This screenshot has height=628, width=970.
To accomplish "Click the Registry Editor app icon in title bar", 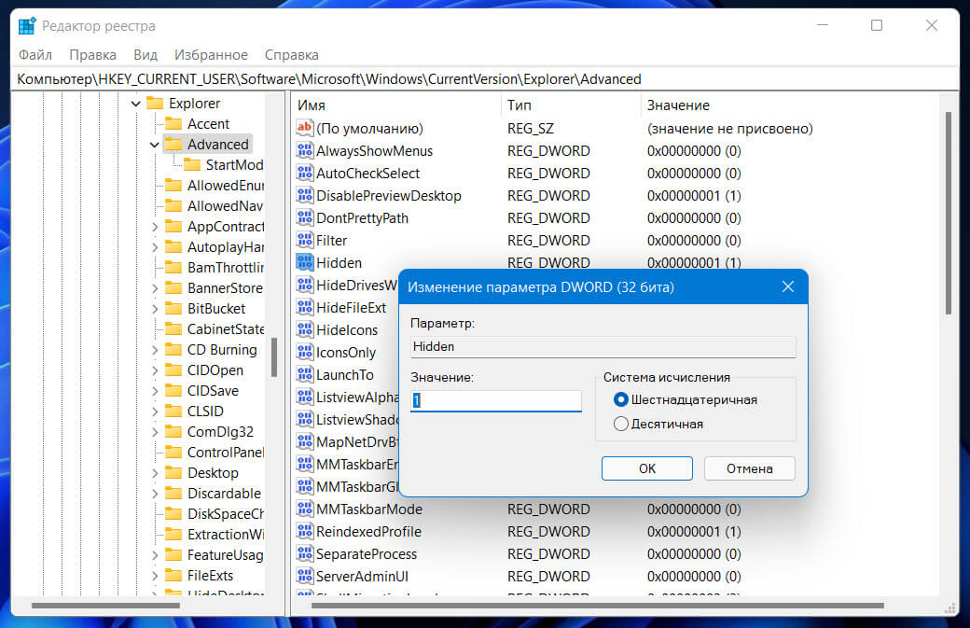I will coord(27,26).
